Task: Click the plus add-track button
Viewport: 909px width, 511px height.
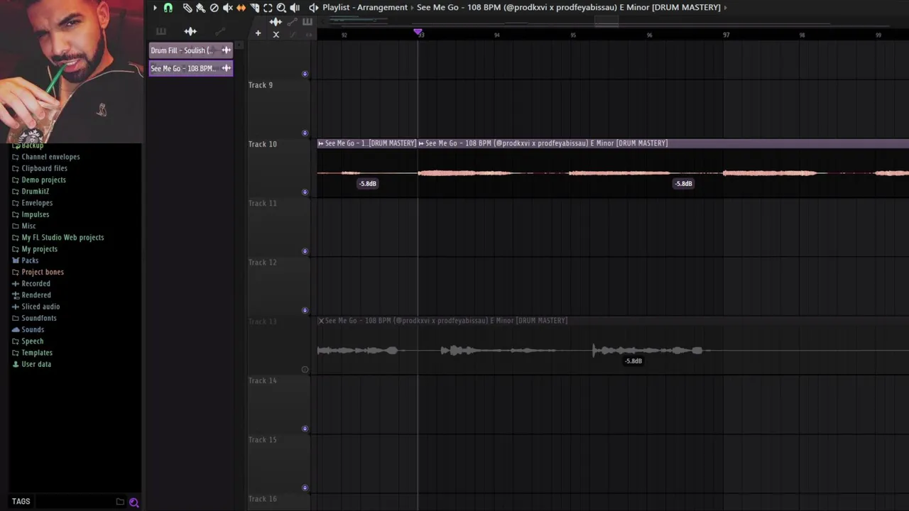Action: 258,33
